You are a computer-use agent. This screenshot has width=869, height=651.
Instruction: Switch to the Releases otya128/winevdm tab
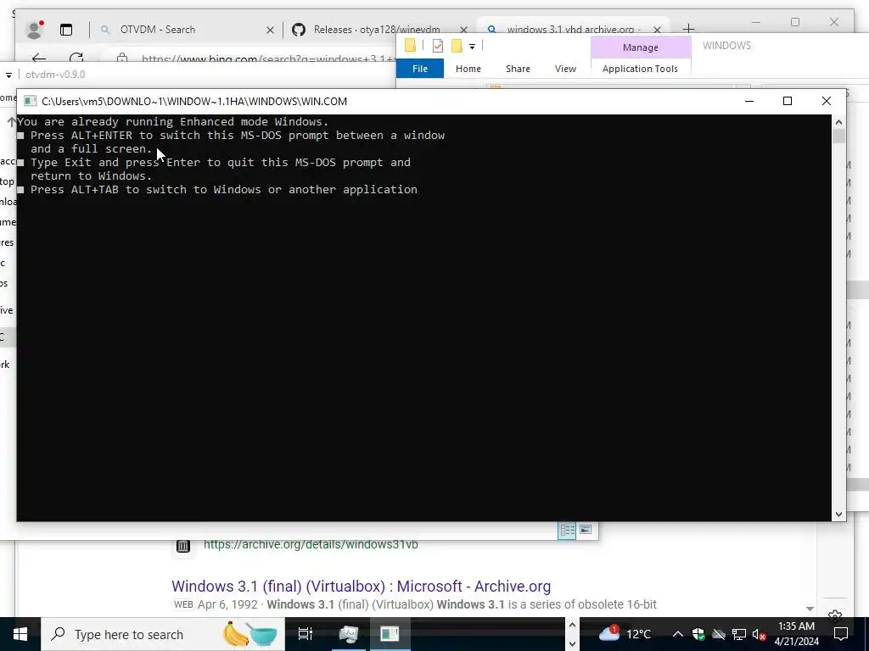point(376,30)
